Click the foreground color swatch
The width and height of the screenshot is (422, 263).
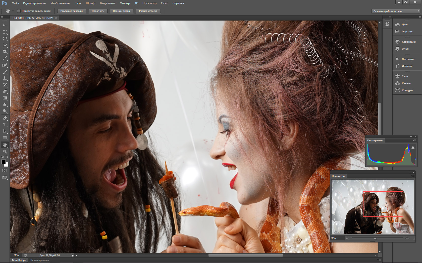[4, 162]
